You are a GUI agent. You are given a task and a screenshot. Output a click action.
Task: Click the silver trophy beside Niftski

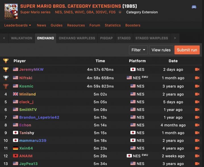[6, 78]
